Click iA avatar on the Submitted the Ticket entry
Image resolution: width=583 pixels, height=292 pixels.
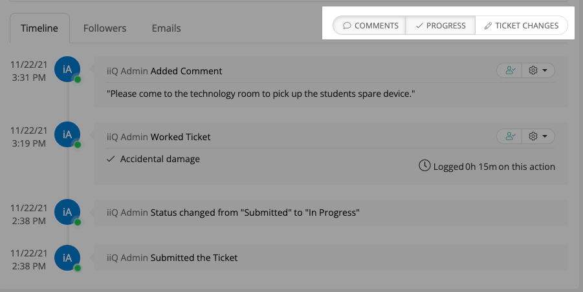tap(67, 257)
